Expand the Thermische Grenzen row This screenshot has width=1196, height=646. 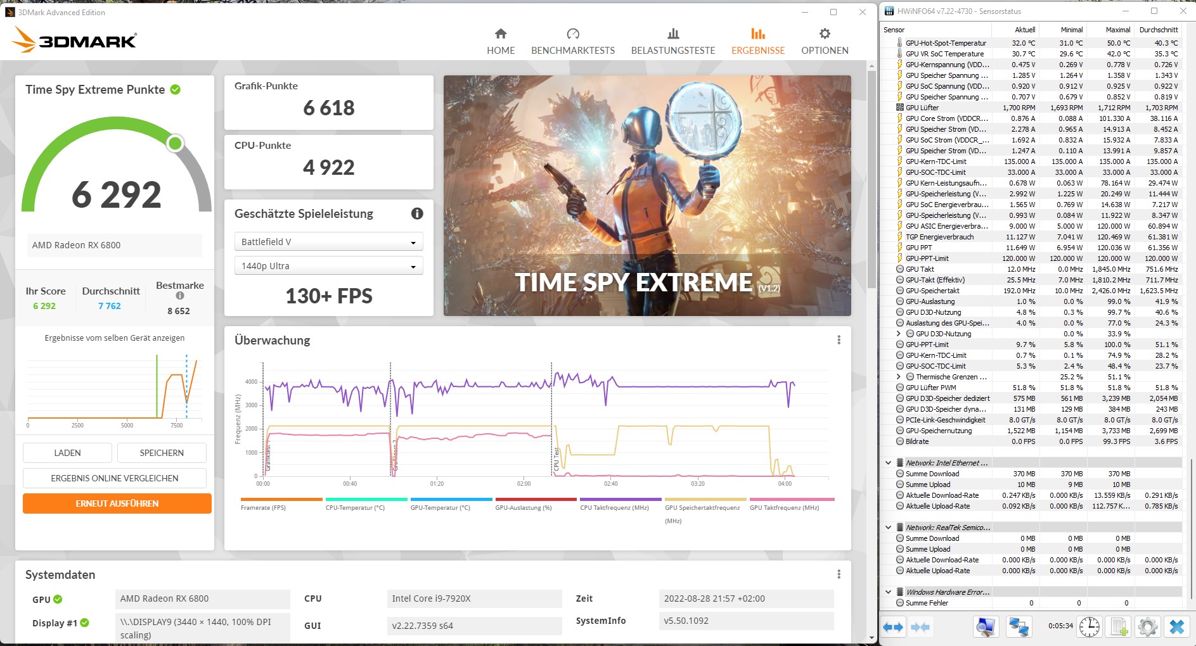899,377
